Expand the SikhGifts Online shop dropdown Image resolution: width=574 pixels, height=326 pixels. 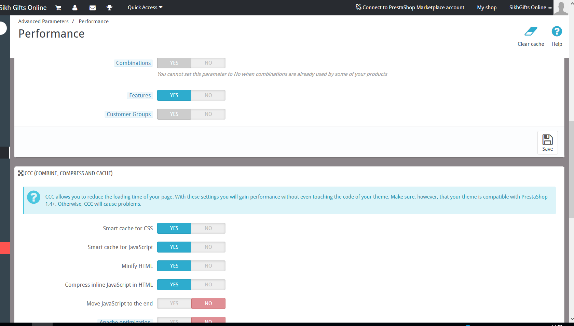(x=529, y=7)
